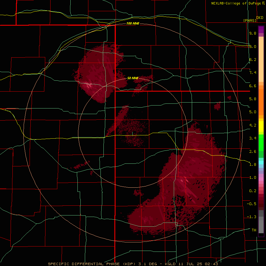Pick the cyan segment of the color bar
The height and width of the screenshot is (266, 266).
coord(261,162)
